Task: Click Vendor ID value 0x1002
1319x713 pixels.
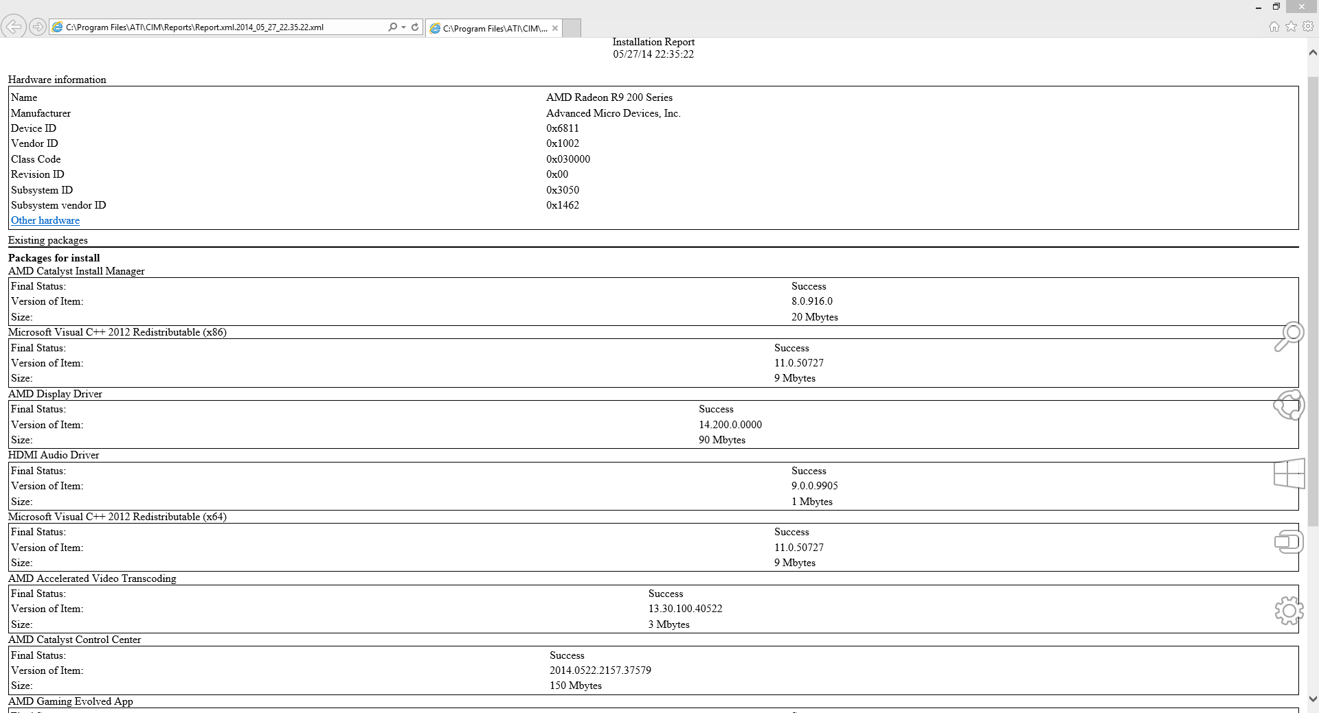Action: [563, 143]
